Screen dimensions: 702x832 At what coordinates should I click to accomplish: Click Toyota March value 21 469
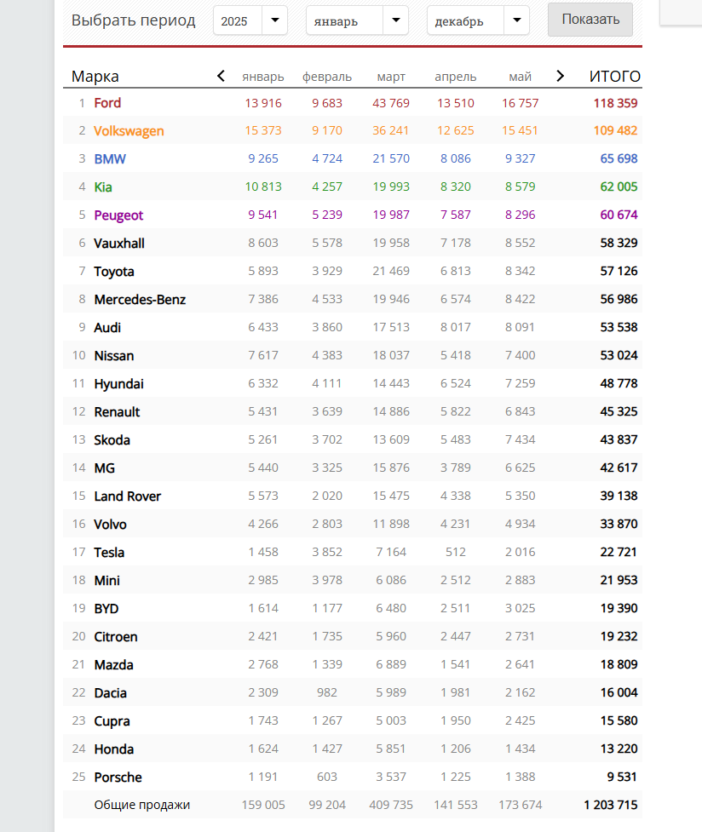391,271
